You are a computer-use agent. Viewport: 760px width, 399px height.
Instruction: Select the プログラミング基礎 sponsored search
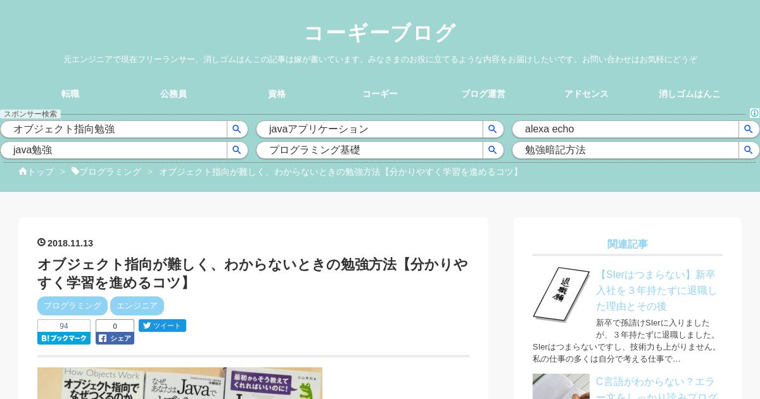click(x=370, y=150)
